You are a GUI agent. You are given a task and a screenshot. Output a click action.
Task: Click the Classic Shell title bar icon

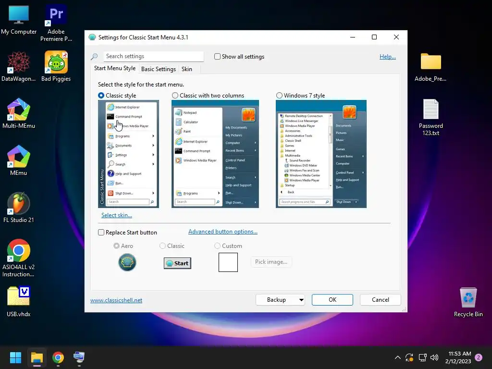coord(92,37)
